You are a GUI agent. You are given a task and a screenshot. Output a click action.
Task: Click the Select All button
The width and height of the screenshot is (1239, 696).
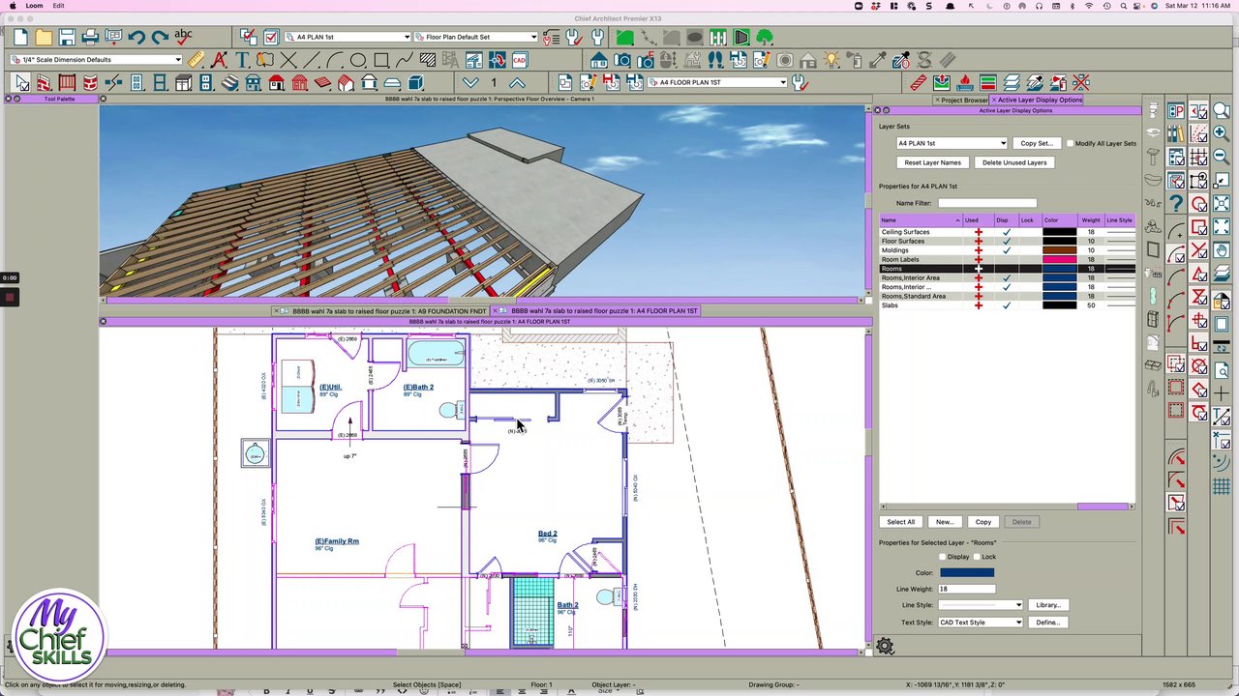[900, 522]
